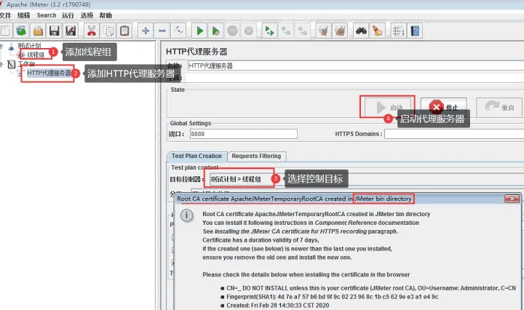Click the 'Created: Fri Feb 28' line
Image resolution: width=524 pixels, height=310 pixels.
[278, 306]
